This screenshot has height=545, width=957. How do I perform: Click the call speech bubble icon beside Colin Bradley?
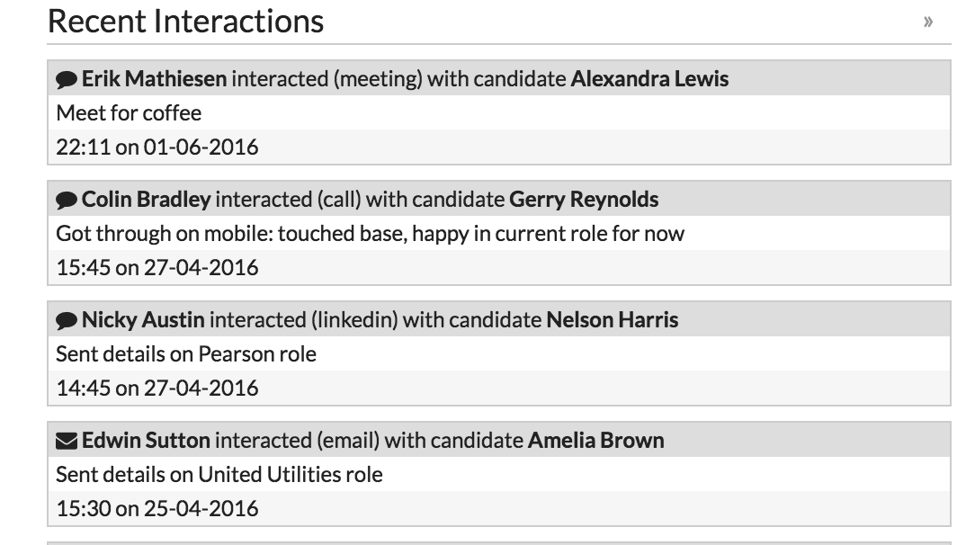tap(67, 201)
